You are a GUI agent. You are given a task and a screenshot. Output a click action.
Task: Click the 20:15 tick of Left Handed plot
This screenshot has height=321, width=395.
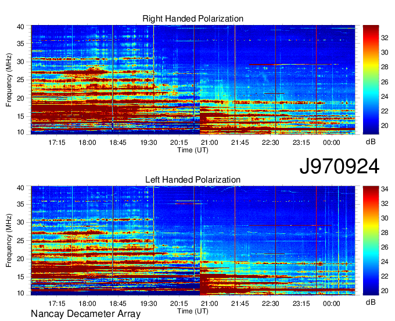179,304
